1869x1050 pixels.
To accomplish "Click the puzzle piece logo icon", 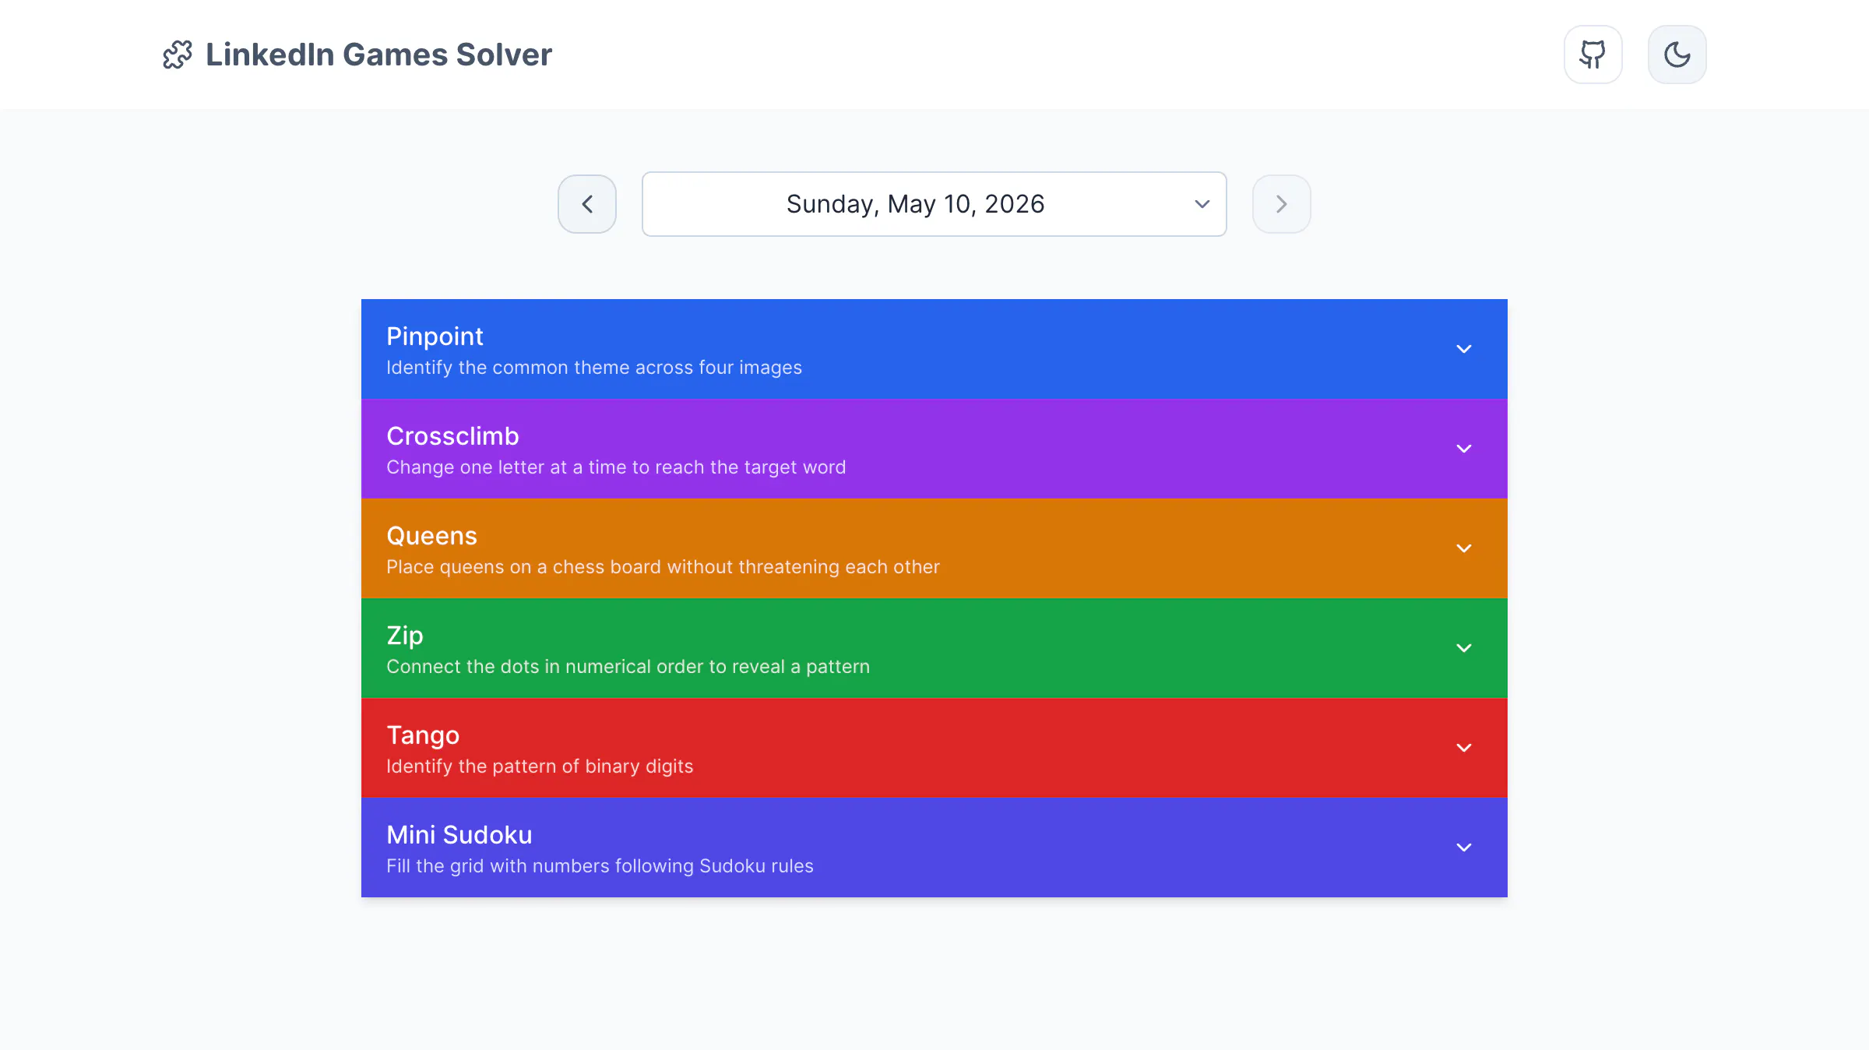I will click(178, 55).
